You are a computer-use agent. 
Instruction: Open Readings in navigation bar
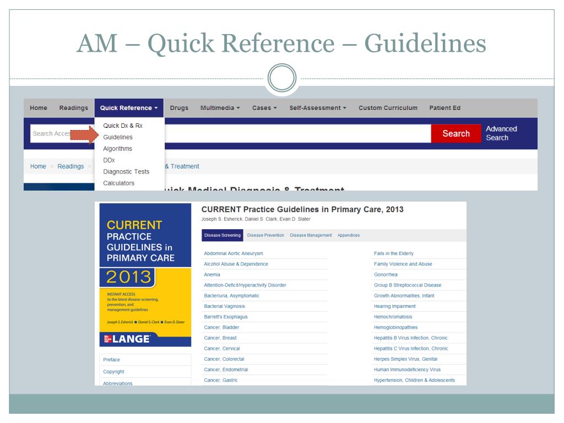[x=74, y=108]
